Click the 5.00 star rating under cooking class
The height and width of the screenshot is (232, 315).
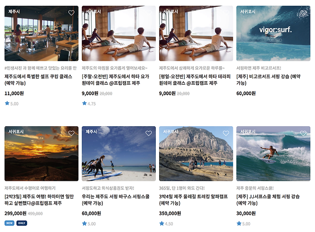(12, 104)
